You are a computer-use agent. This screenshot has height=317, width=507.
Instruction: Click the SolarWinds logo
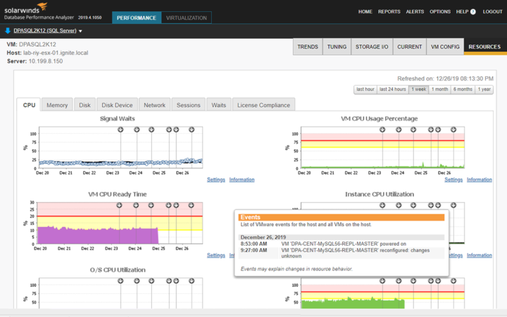(x=26, y=8)
